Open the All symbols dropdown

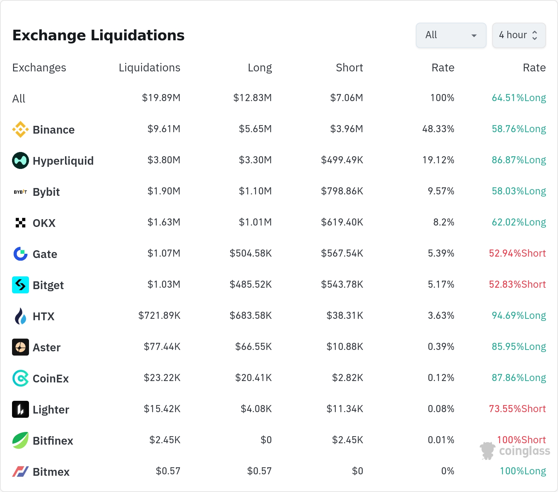451,35
